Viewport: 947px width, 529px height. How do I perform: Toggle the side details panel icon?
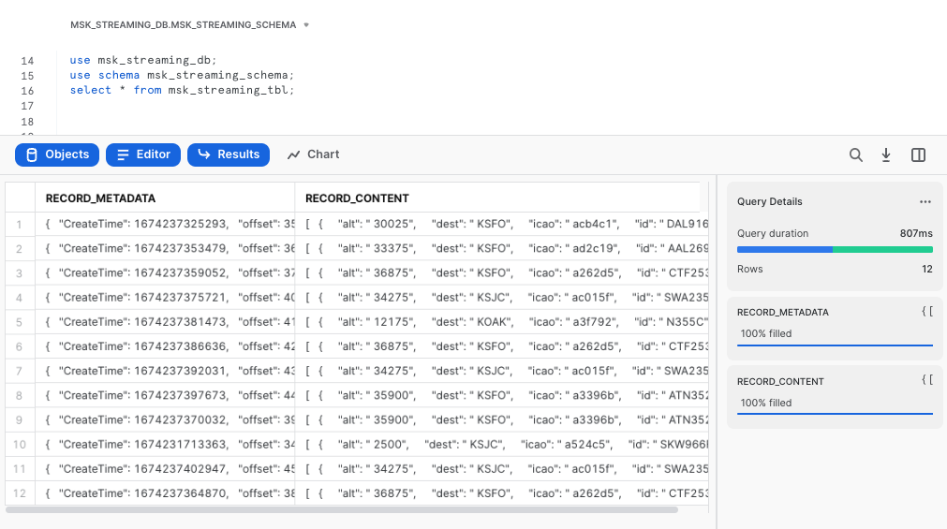(x=918, y=155)
